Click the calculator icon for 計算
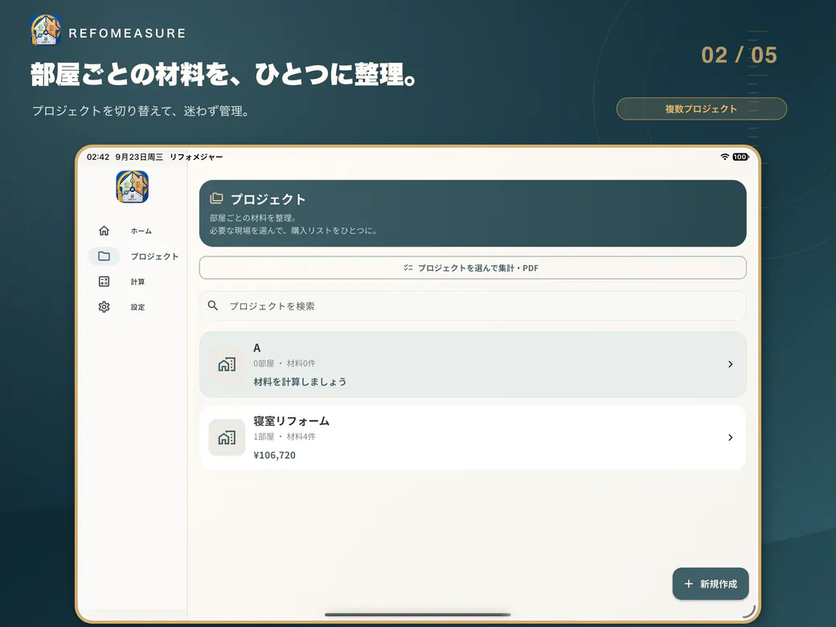The image size is (836, 627). [x=104, y=281]
